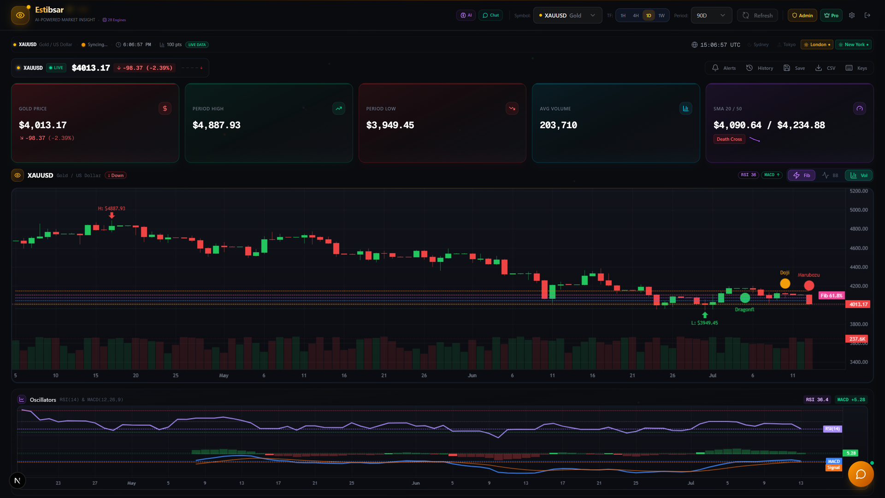Screen dimensions: 885x498
Task: Select the 1W timeframe
Action: coord(661,16)
